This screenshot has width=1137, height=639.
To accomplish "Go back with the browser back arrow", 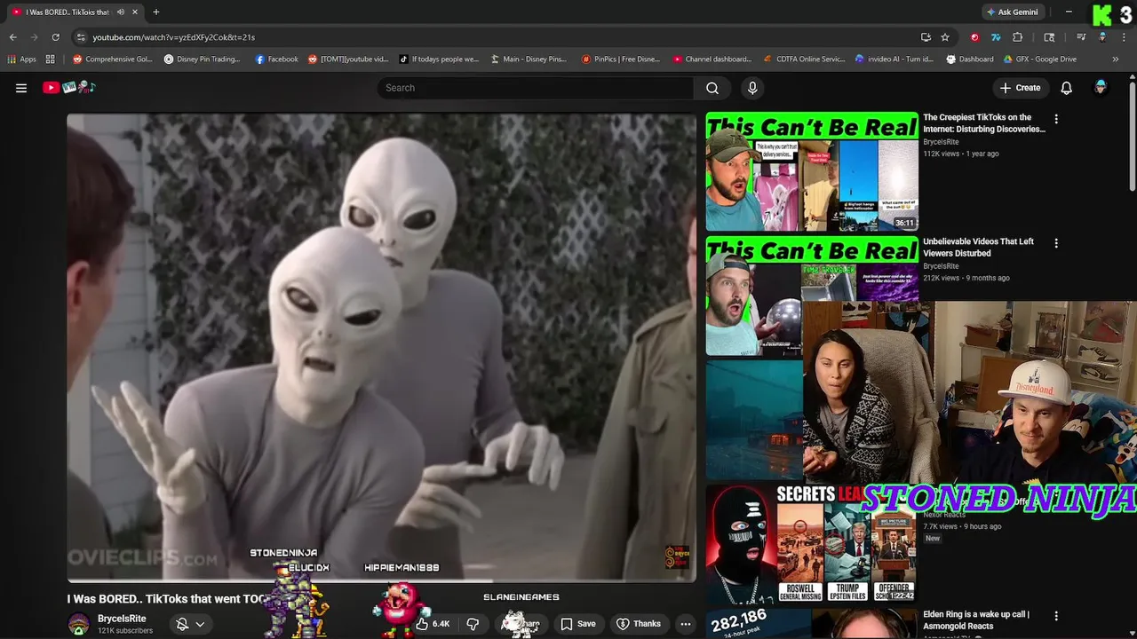I will [x=12, y=37].
